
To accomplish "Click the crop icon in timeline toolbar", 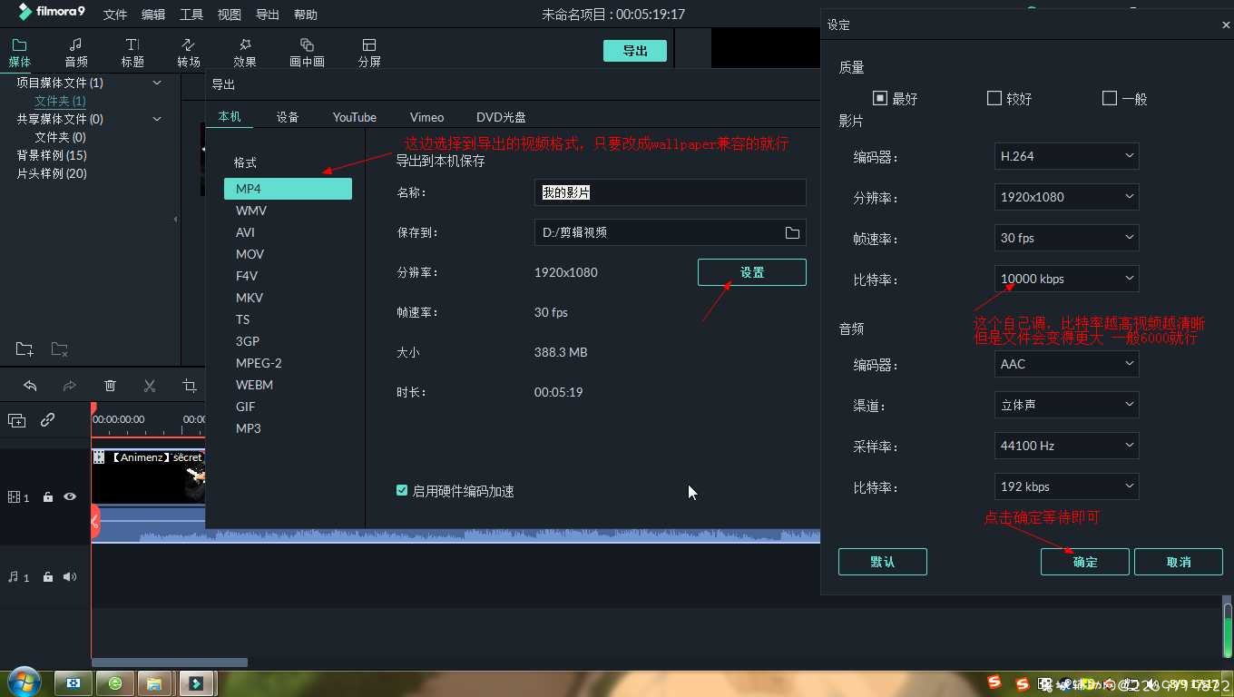I will click(190, 386).
